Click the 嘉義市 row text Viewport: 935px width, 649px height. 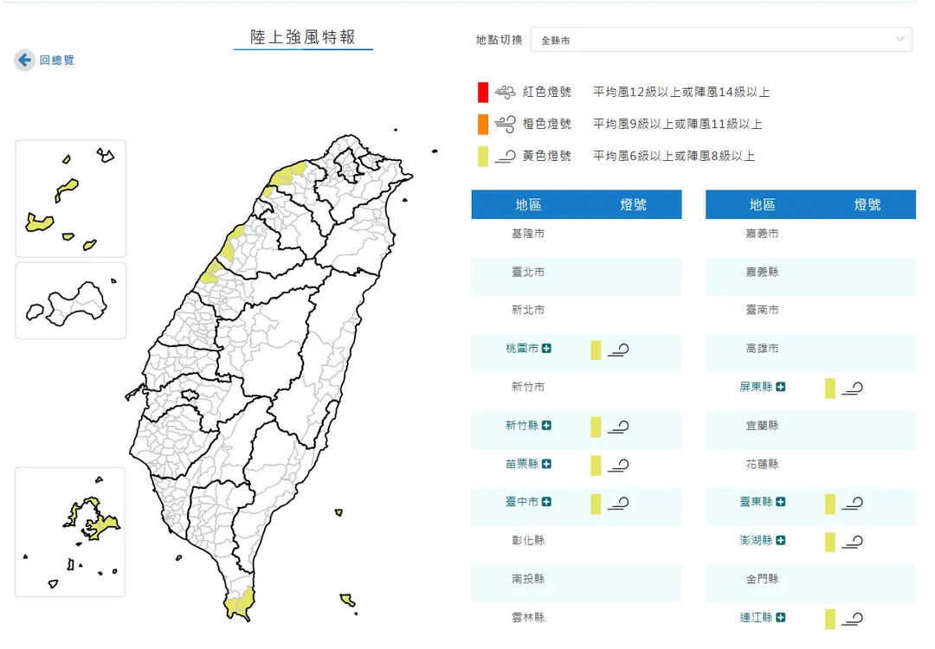762,234
